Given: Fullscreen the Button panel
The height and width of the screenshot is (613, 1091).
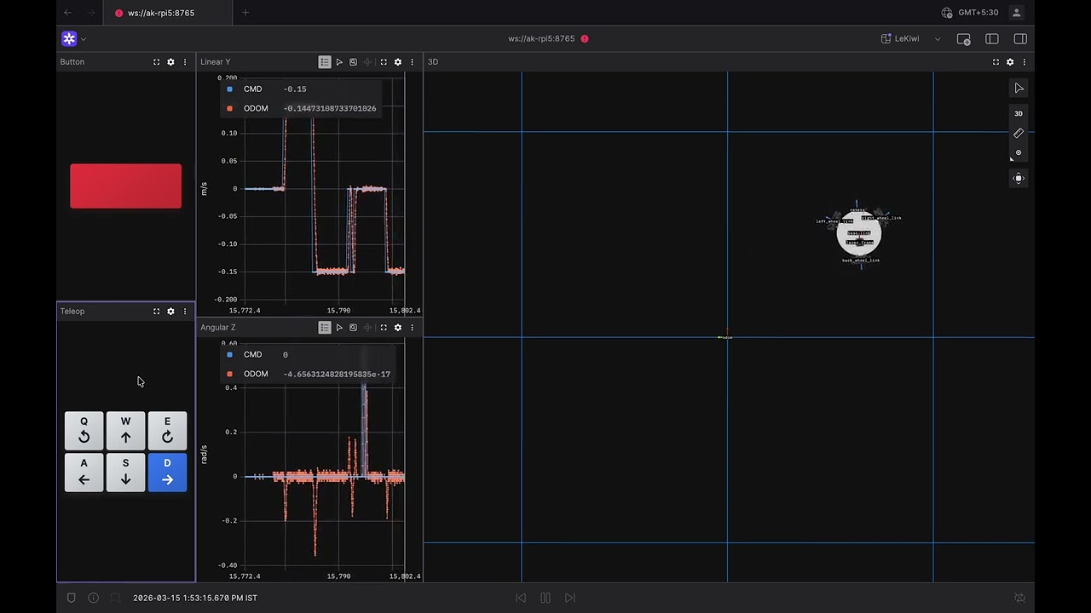Looking at the screenshot, I should [x=156, y=62].
